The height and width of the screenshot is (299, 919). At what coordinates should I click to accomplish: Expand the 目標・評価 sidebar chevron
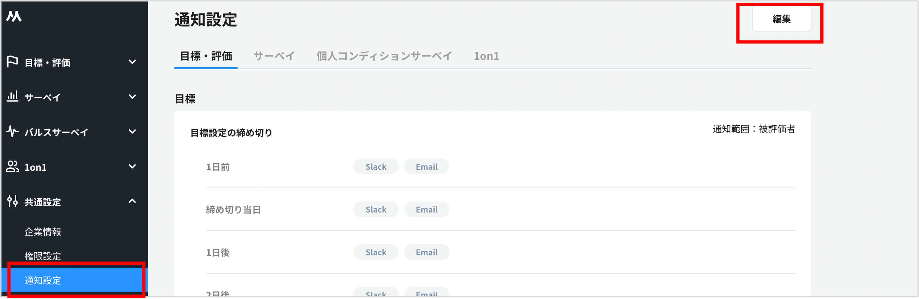pos(132,62)
